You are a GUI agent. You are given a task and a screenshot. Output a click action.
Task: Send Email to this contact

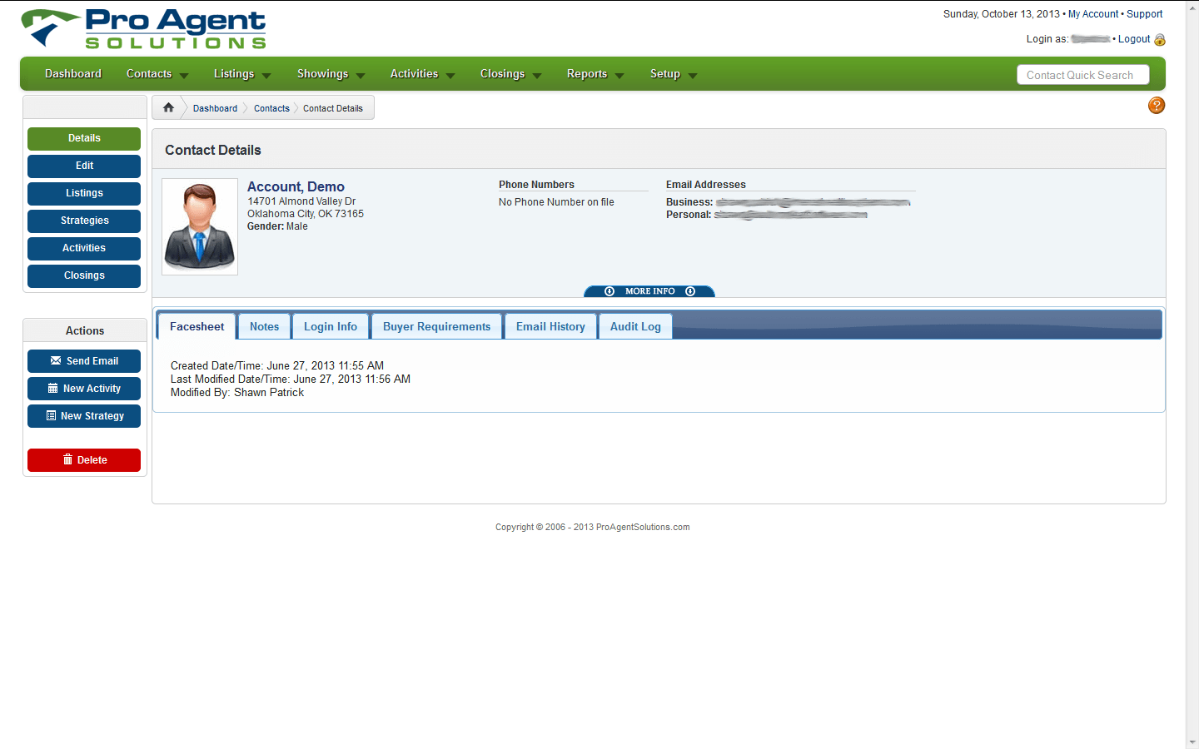[x=84, y=361]
